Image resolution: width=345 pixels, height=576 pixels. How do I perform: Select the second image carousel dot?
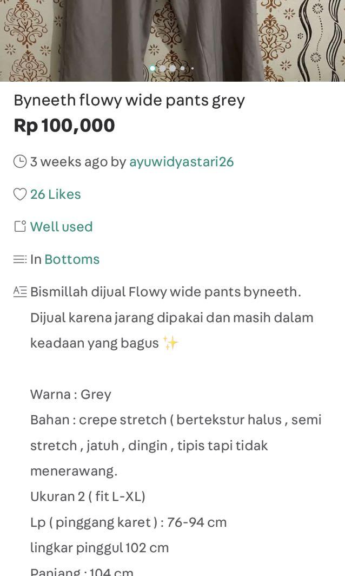(x=163, y=68)
